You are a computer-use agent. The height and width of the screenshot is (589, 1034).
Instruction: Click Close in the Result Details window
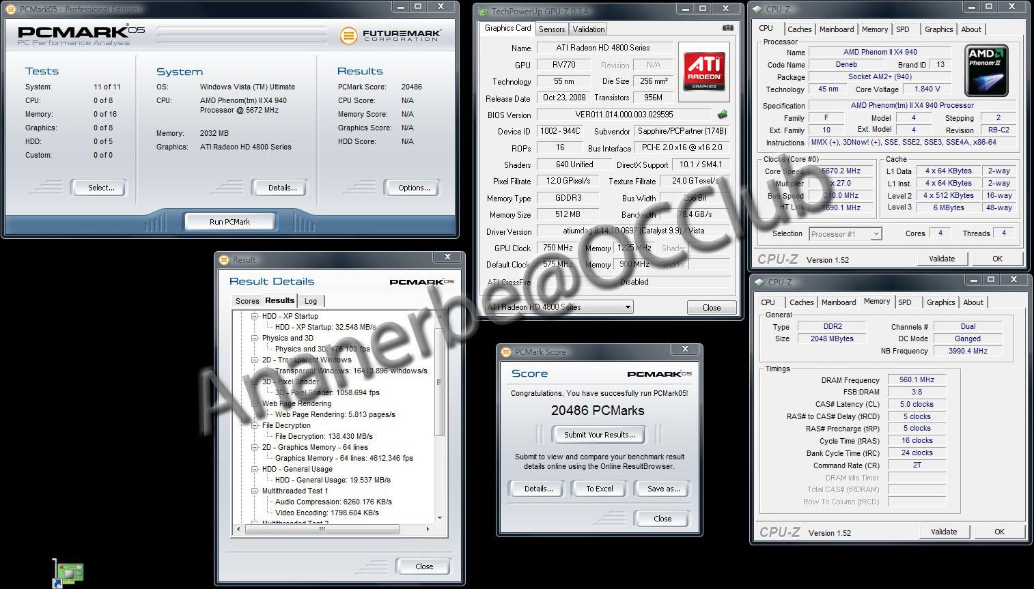coord(424,566)
